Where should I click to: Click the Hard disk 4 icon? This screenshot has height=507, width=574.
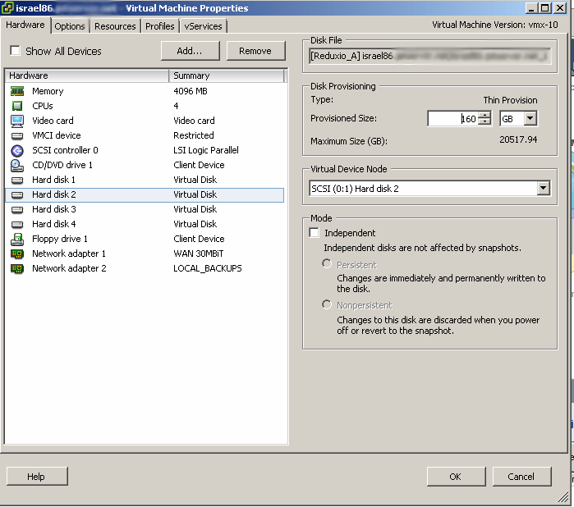point(17,224)
